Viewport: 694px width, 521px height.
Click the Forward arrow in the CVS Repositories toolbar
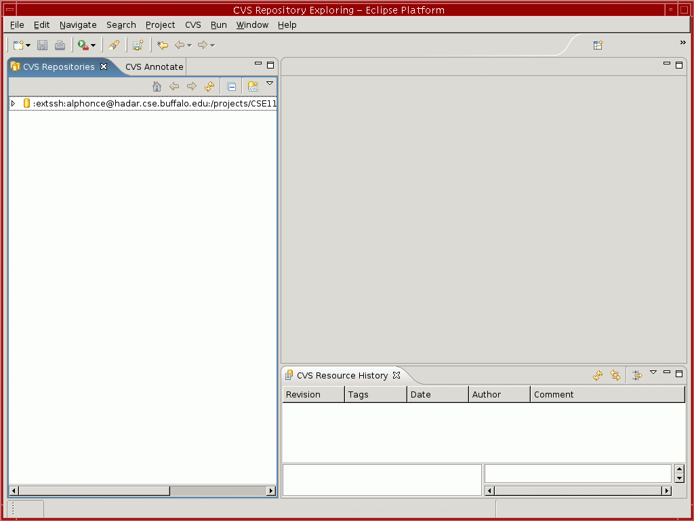click(x=192, y=86)
